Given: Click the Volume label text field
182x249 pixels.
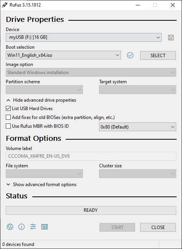Looking at the screenshot, I should click(91, 156).
